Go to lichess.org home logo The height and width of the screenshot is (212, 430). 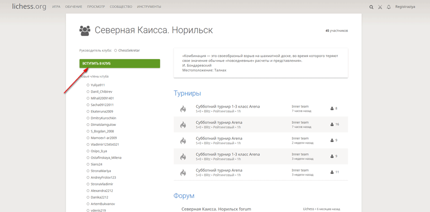pos(29,6)
